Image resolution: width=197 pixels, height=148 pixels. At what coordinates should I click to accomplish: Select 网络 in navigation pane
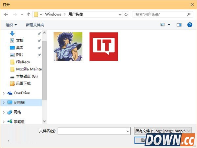pos(14,112)
